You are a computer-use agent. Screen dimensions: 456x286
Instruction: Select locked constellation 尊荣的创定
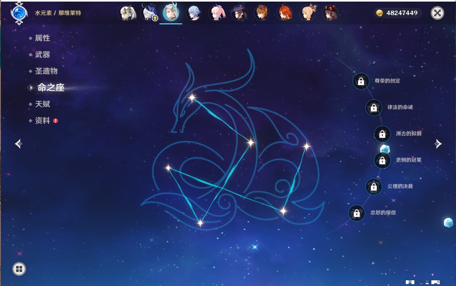coord(361,81)
